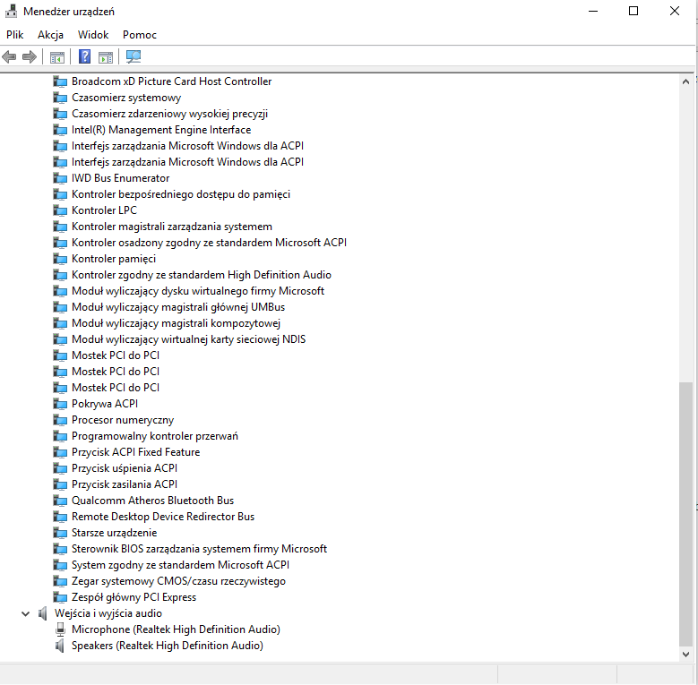
Task: Select the icon beside Qualcomm Atheros Bluetooth Bus
Action: 60,501
